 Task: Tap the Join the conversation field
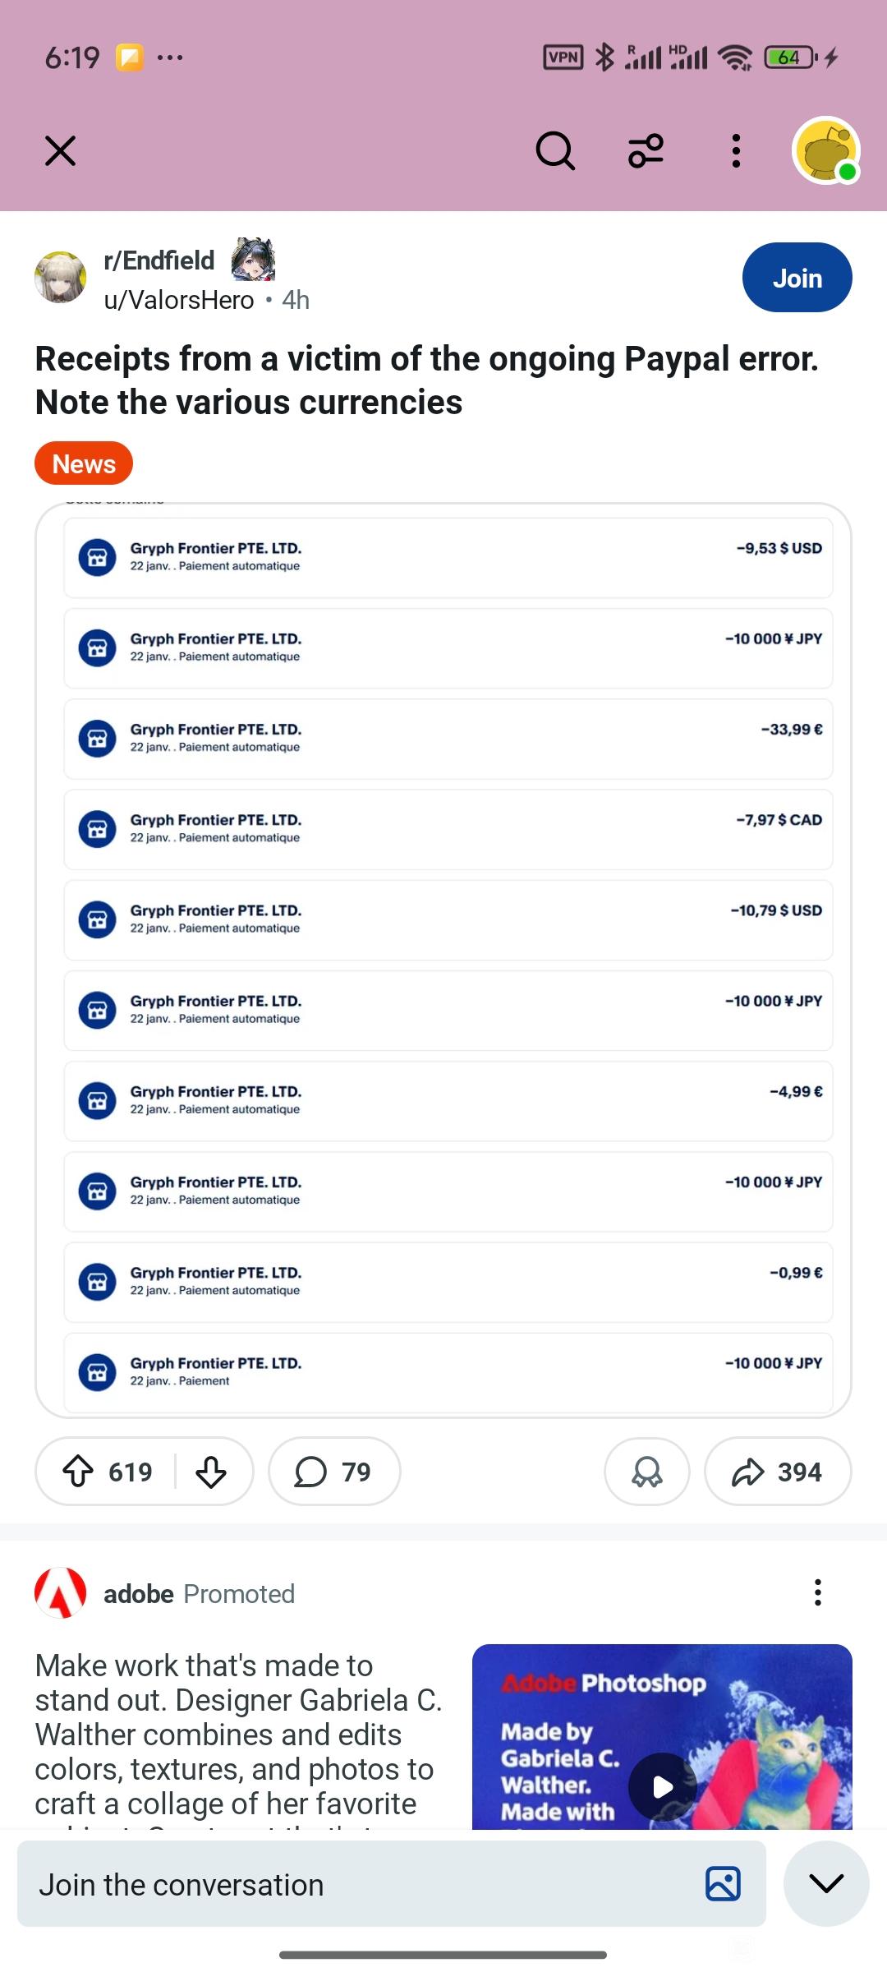pos(353,1884)
